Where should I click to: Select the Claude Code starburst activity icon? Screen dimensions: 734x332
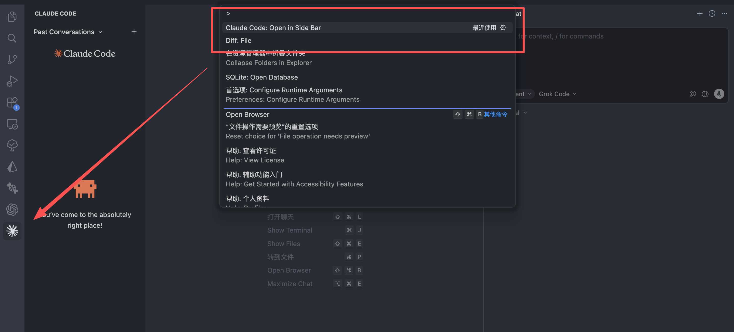[x=12, y=231]
